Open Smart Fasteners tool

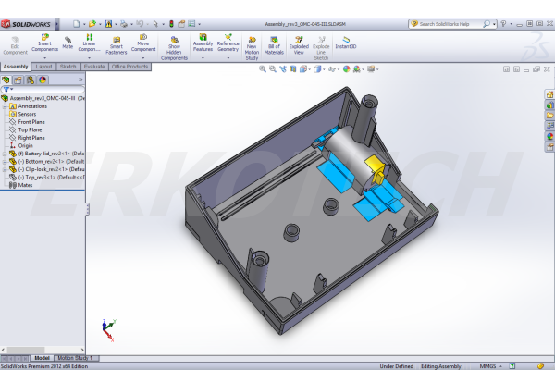click(x=116, y=43)
